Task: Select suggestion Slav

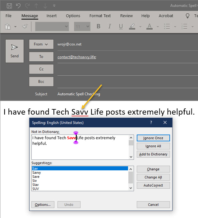Action: (x=80, y=185)
